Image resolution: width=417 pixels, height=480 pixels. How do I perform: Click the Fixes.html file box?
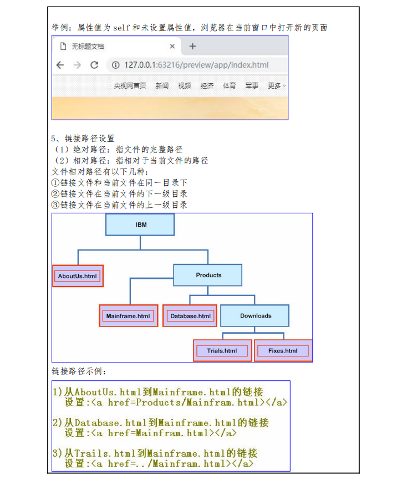click(x=283, y=351)
